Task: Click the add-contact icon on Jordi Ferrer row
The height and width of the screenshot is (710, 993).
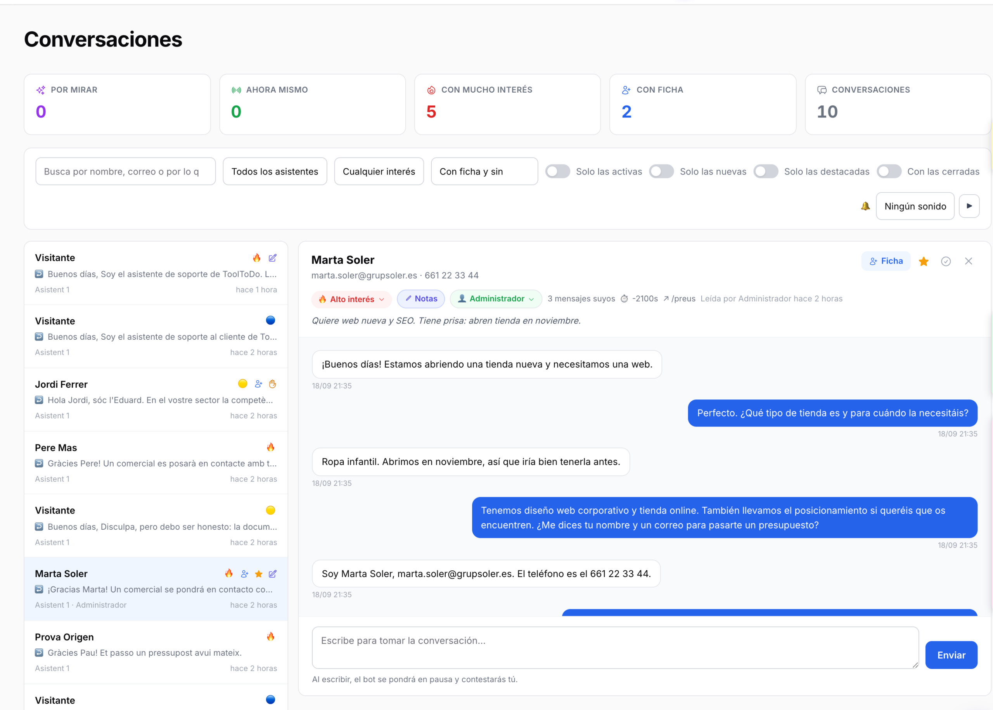Action: click(258, 384)
